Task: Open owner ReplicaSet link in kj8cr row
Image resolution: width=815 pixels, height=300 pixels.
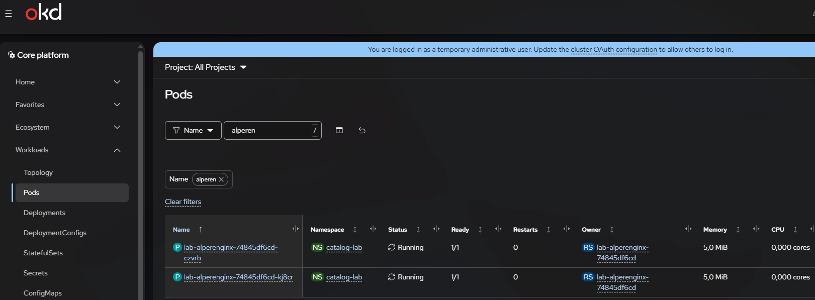Action: [622, 282]
